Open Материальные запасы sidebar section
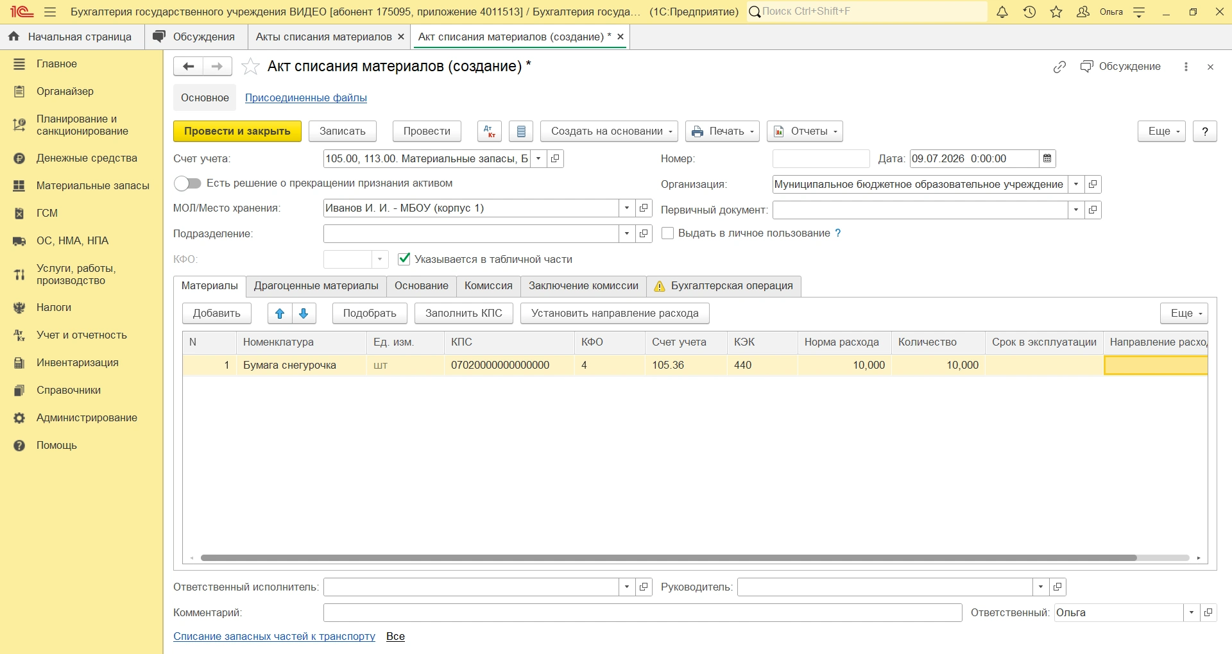The width and height of the screenshot is (1232, 654). pyautogui.click(x=81, y=185)
